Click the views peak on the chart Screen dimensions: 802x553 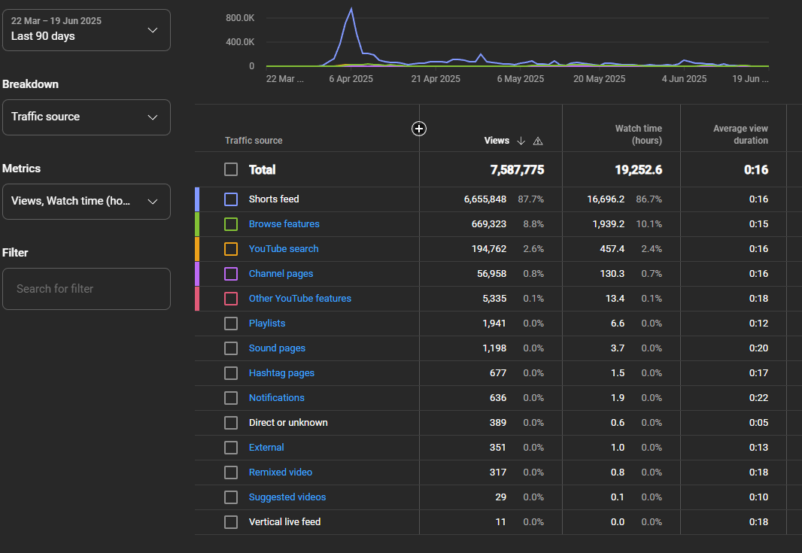tap(351, 10)
